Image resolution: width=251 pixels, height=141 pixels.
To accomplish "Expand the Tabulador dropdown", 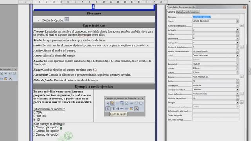I will pos(238,43).
